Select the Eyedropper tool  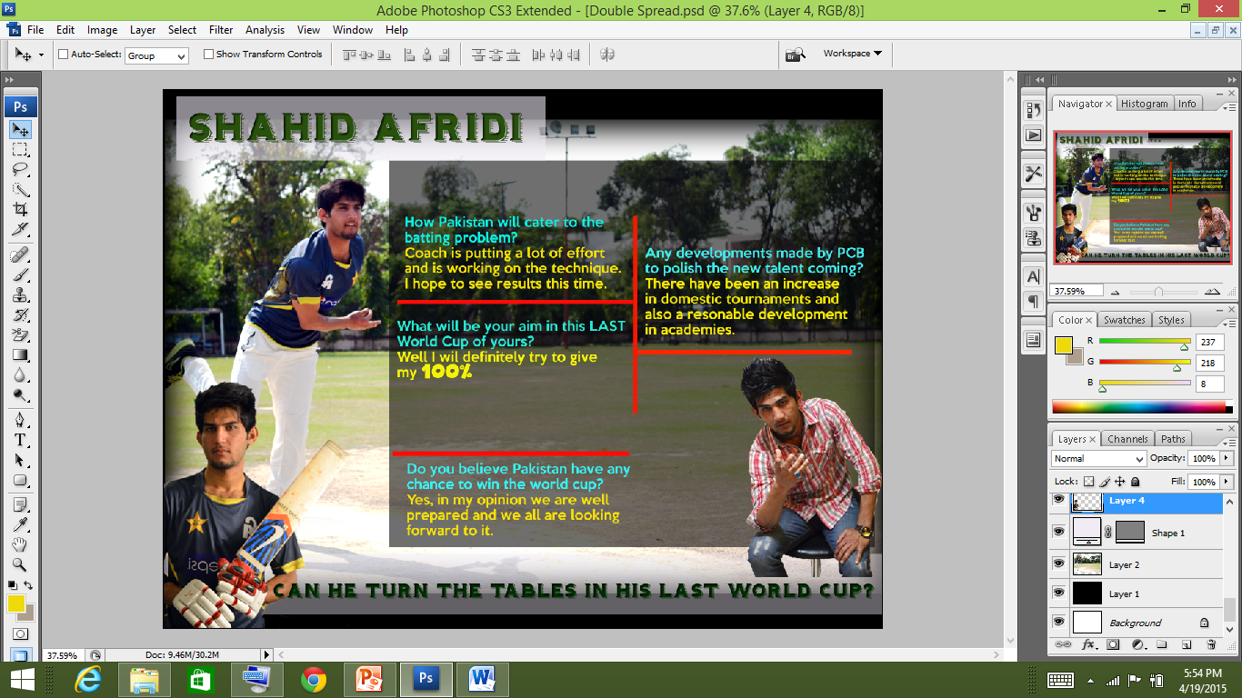click(x=20, y=524)
